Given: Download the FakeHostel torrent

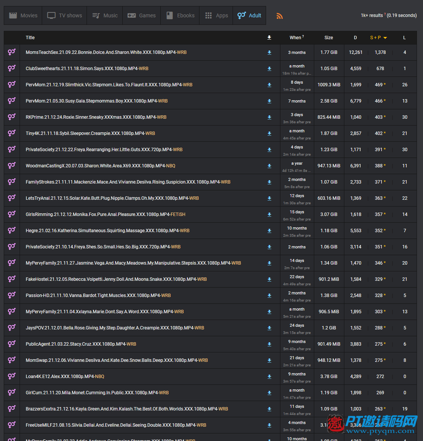Looking at the screenshot, I should pyautogui.click(x=269, y=280).
